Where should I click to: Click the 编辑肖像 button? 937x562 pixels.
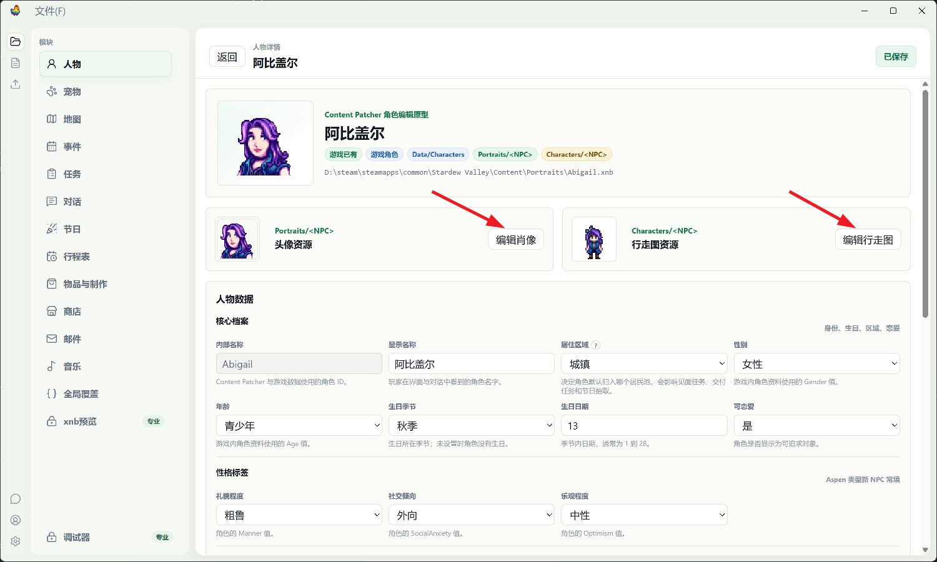click(x=516, y=240)
